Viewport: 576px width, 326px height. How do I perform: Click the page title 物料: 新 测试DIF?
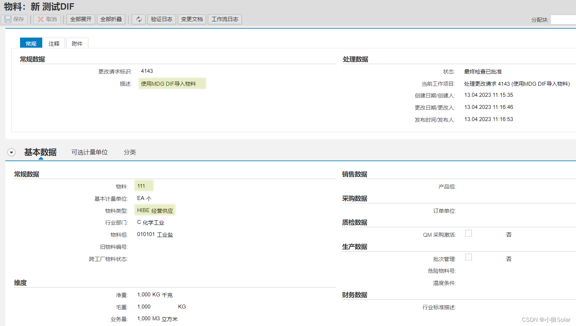pyautogui.click(x=39, y=6)
